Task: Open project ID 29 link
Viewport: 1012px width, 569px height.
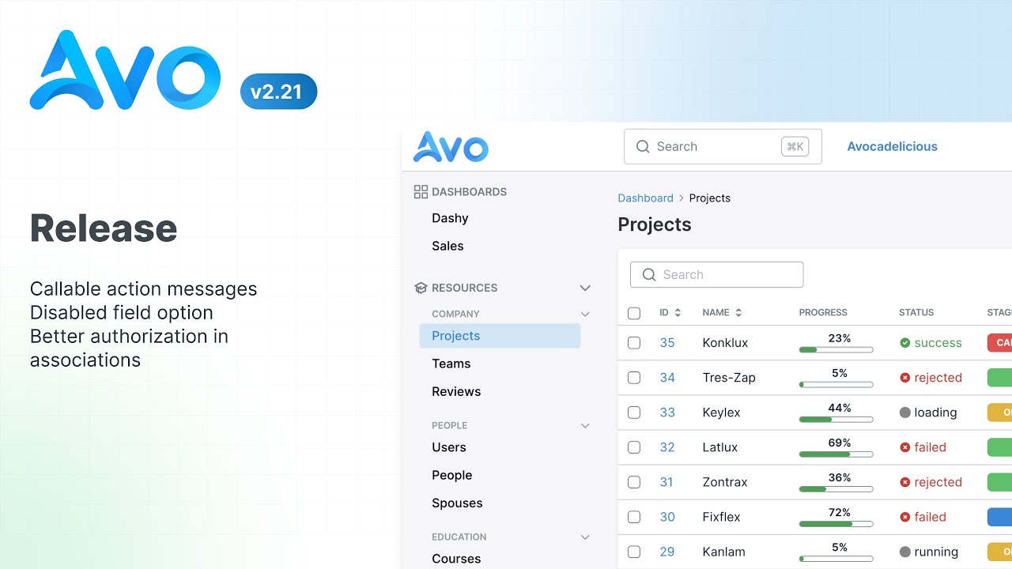Action: [667, 552]
